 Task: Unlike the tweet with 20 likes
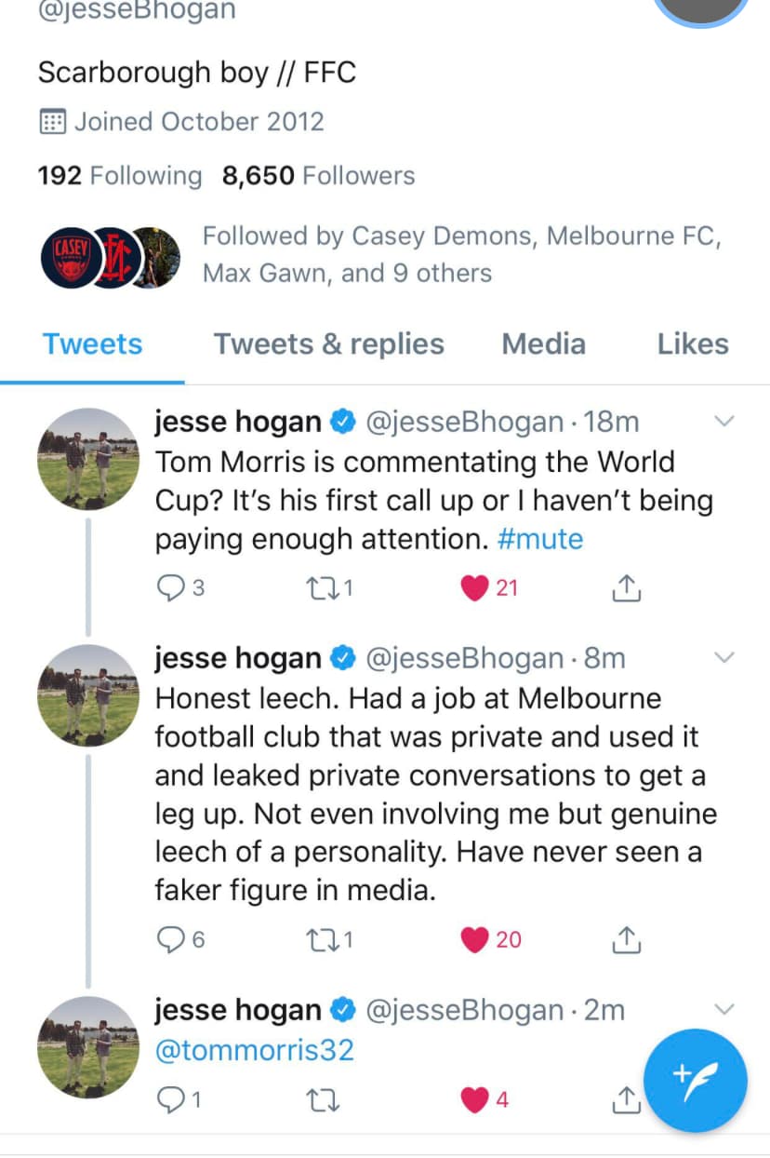(x=476, y=940)
